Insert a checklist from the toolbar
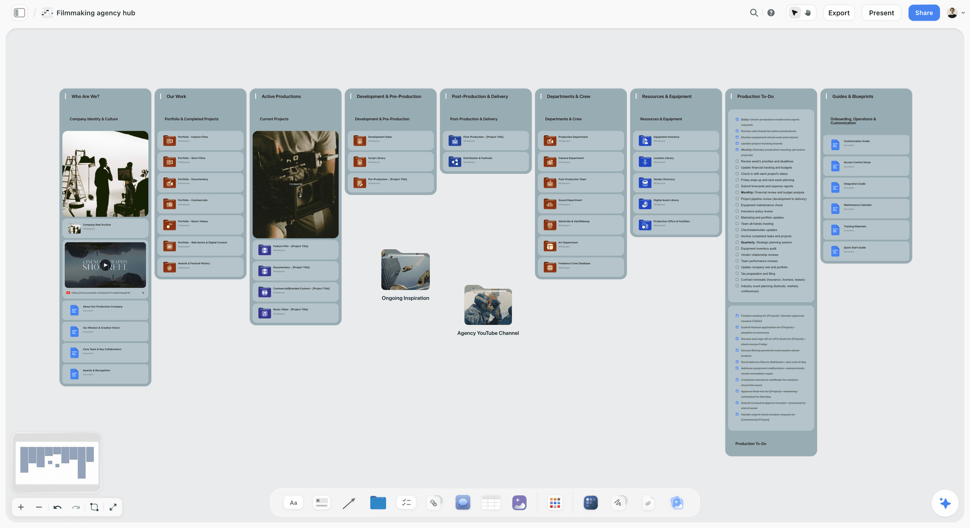Image resolution: width=970 pixels, height=528 pixels. click(x=406, y=502)
